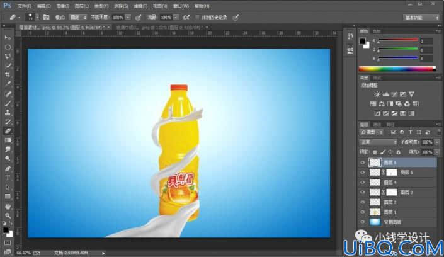Select the Lasso tool
444x257 pixels.
[8, 57]
